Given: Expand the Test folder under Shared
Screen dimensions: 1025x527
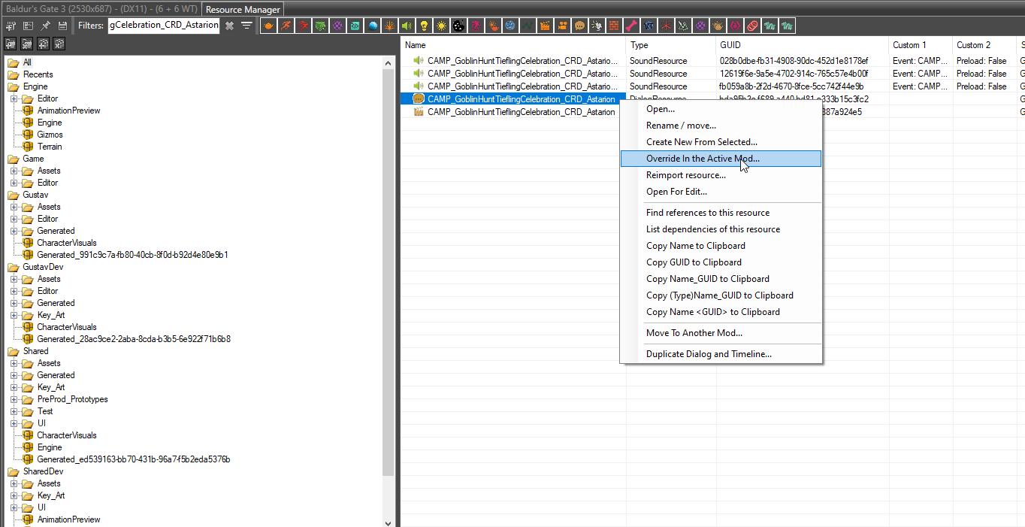Looking at the screenshot, I should click(14, 411).
